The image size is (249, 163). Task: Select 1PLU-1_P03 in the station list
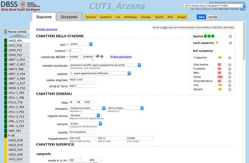pyautogui.click(x=17, y=93)
